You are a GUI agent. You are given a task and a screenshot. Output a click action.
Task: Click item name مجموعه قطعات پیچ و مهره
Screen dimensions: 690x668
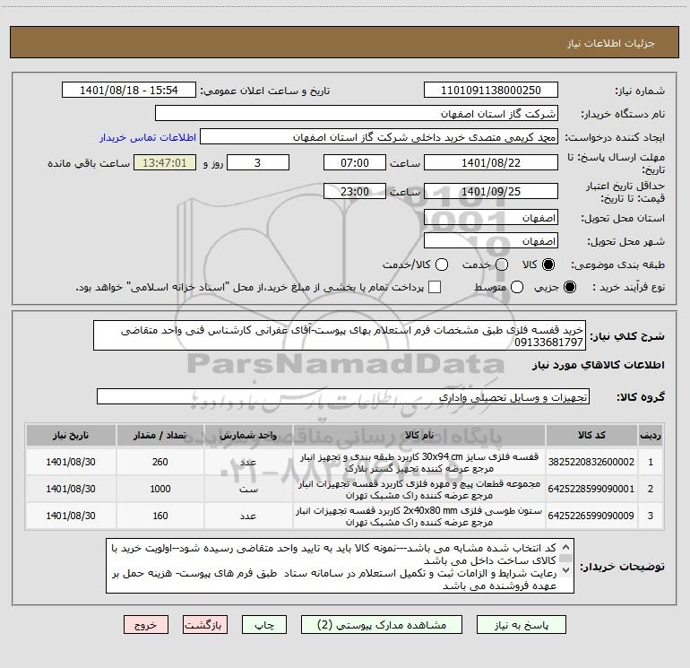pyautogui.click(x=419, y=489)
